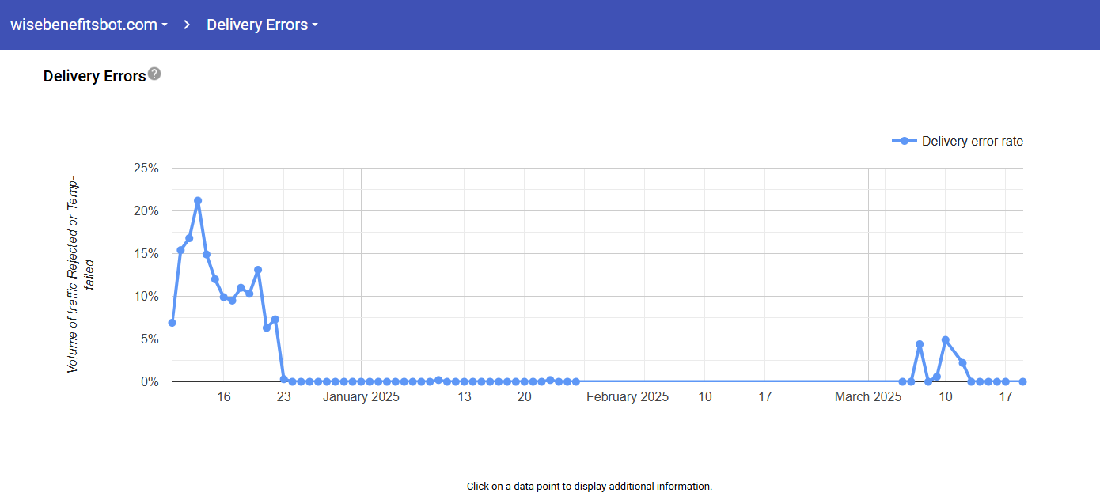Select the final data point at far right
Viewport: 1100px width, 504px height.
pyautogui.click(x=1022, y=381)
